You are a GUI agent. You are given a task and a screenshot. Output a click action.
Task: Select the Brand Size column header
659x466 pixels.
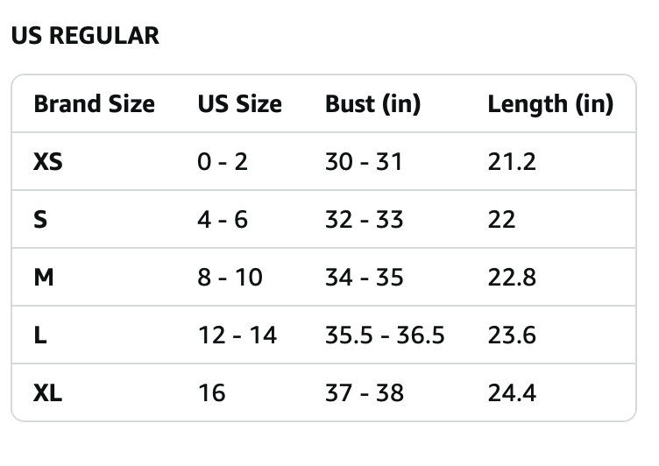[94, 104]
